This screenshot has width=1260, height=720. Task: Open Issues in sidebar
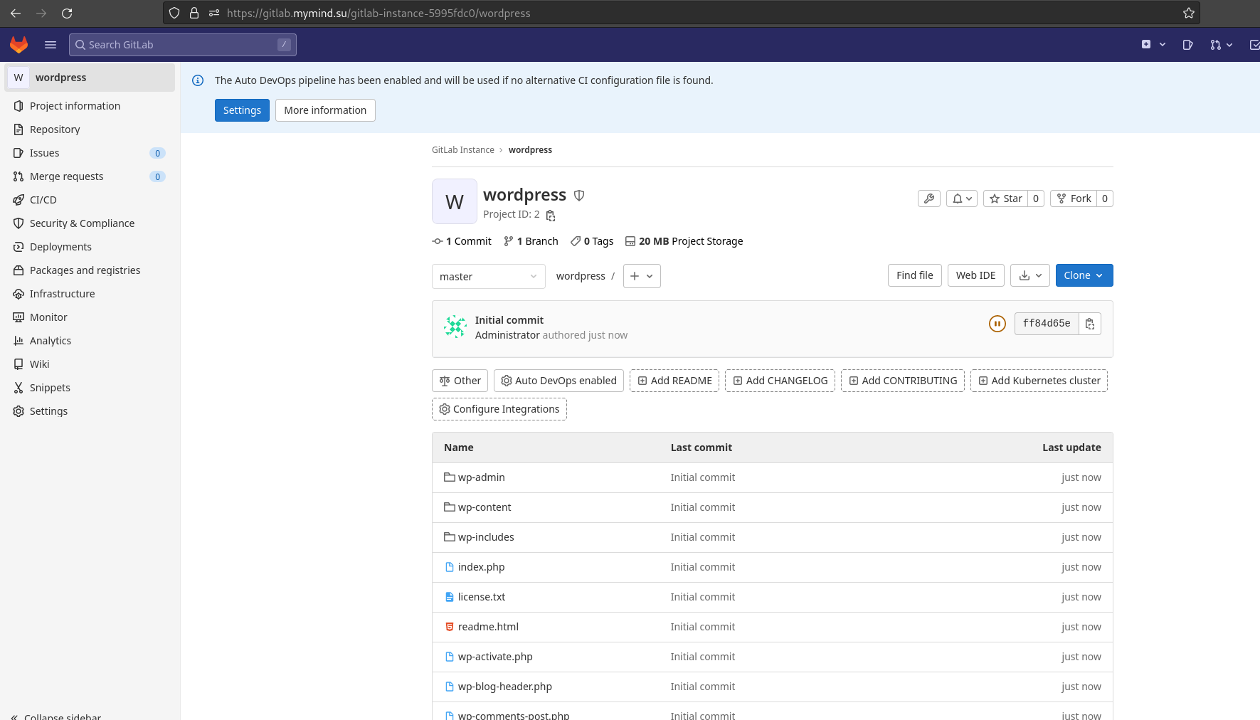[x=90, y=153]
